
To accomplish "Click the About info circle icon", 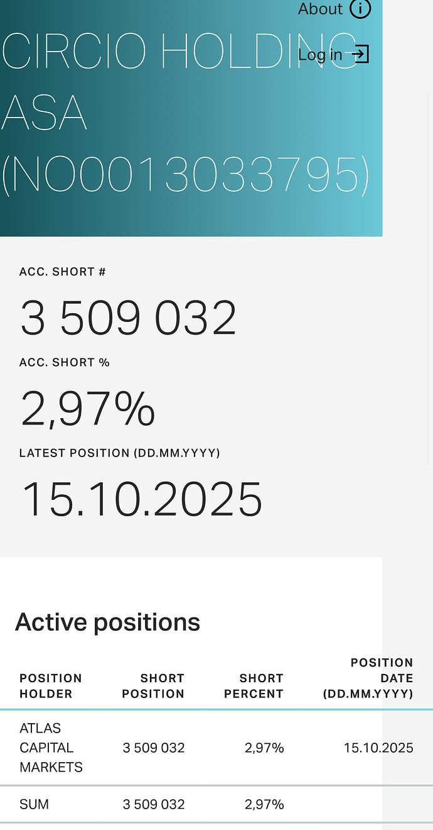I will click(360, 9).
